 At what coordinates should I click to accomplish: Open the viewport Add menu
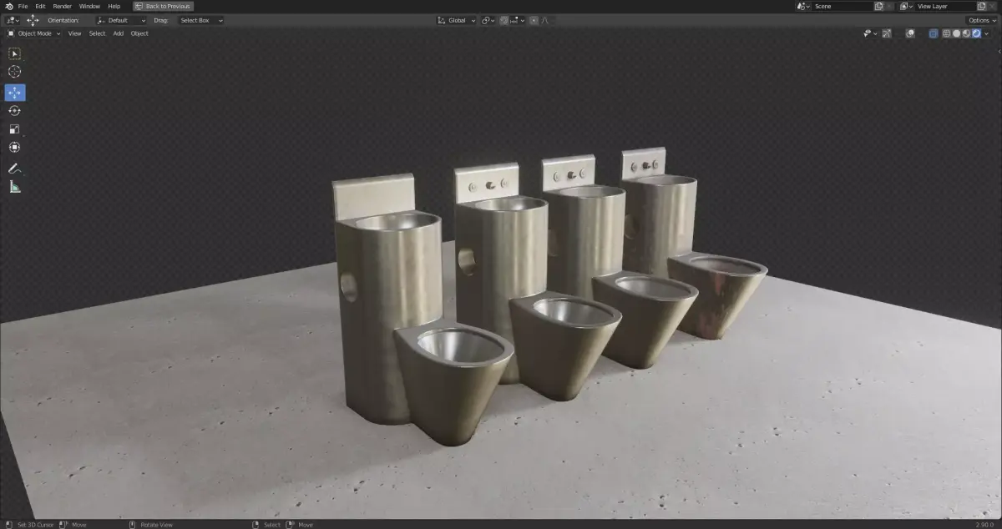119,33
